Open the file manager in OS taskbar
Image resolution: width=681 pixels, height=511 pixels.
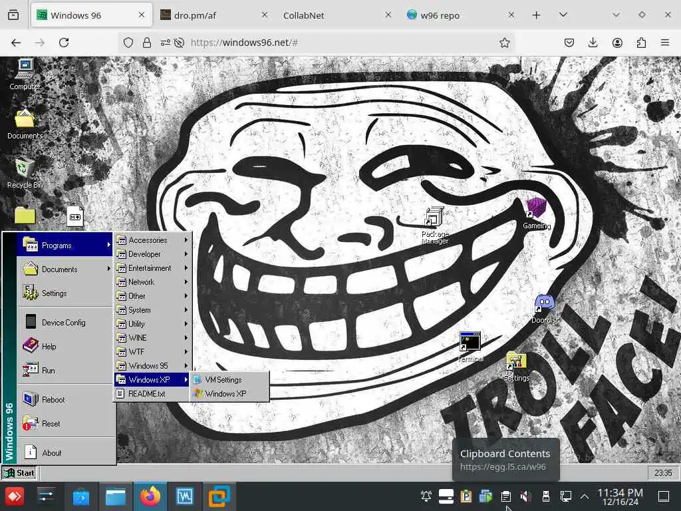tap(116, 496)
